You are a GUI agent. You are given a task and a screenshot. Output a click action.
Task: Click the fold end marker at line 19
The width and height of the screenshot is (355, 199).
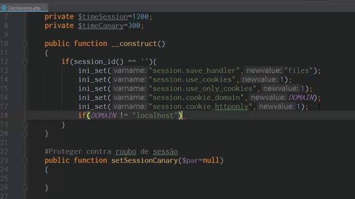tap(25, 125)
